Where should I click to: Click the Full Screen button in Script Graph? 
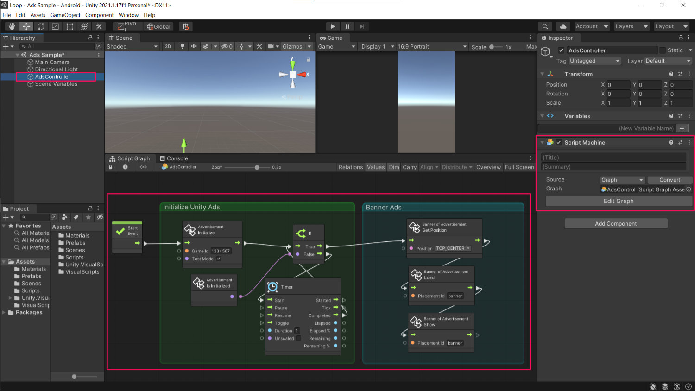pyautogui.click(x=519, y=167)
